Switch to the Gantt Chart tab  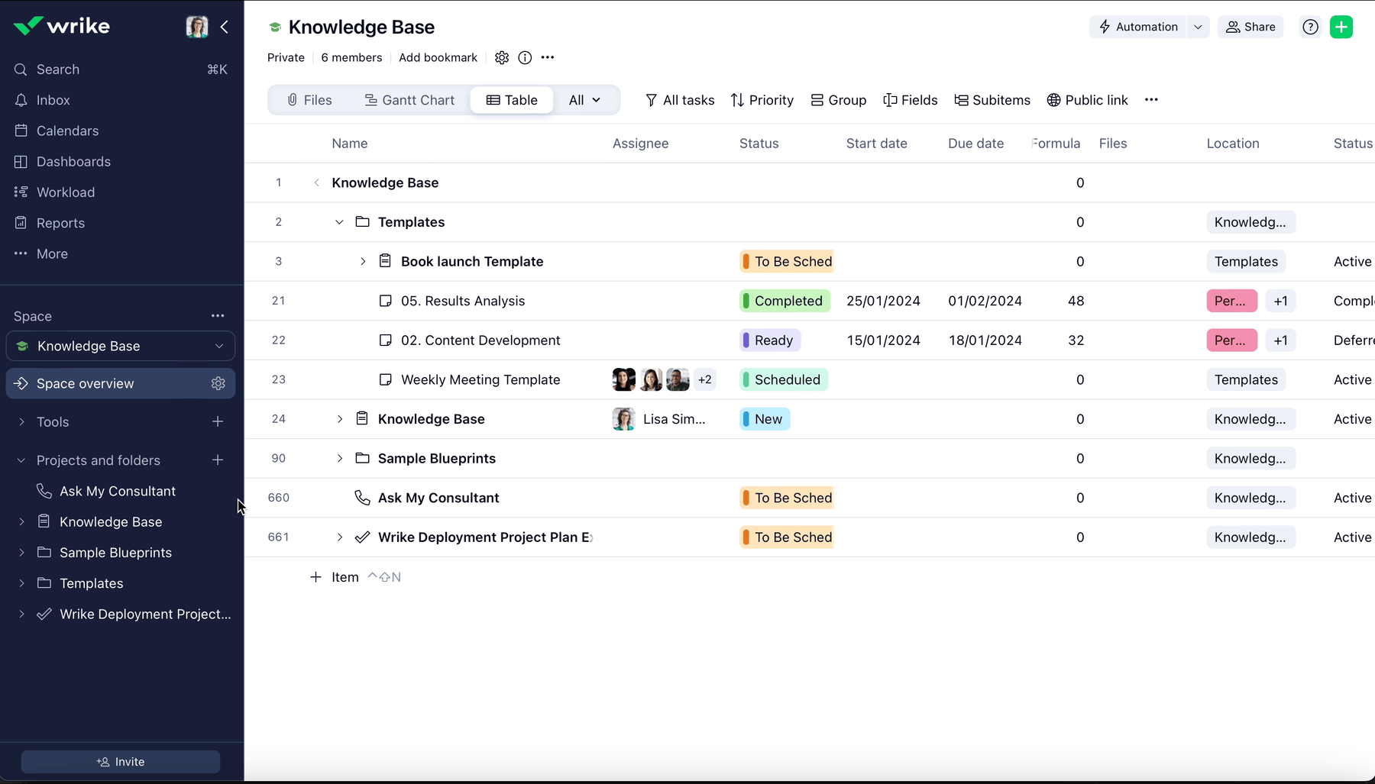coord(409,100)
